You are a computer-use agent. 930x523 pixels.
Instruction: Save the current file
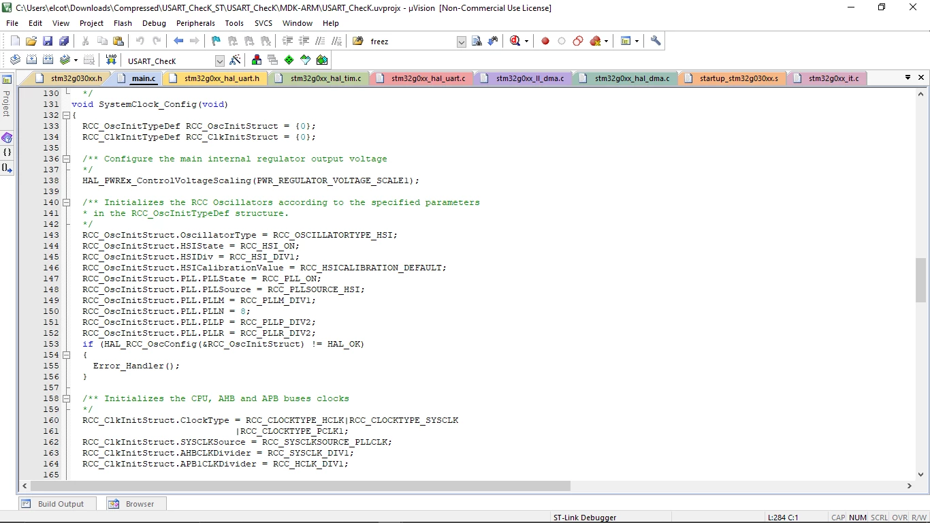tap(48, 41)
